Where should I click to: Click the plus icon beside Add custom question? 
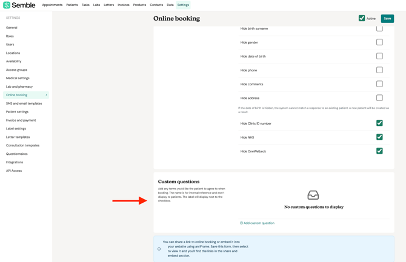(241, 223)
